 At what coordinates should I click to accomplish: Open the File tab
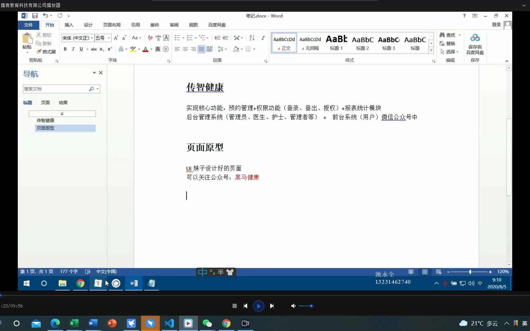[x=28, y=25]
